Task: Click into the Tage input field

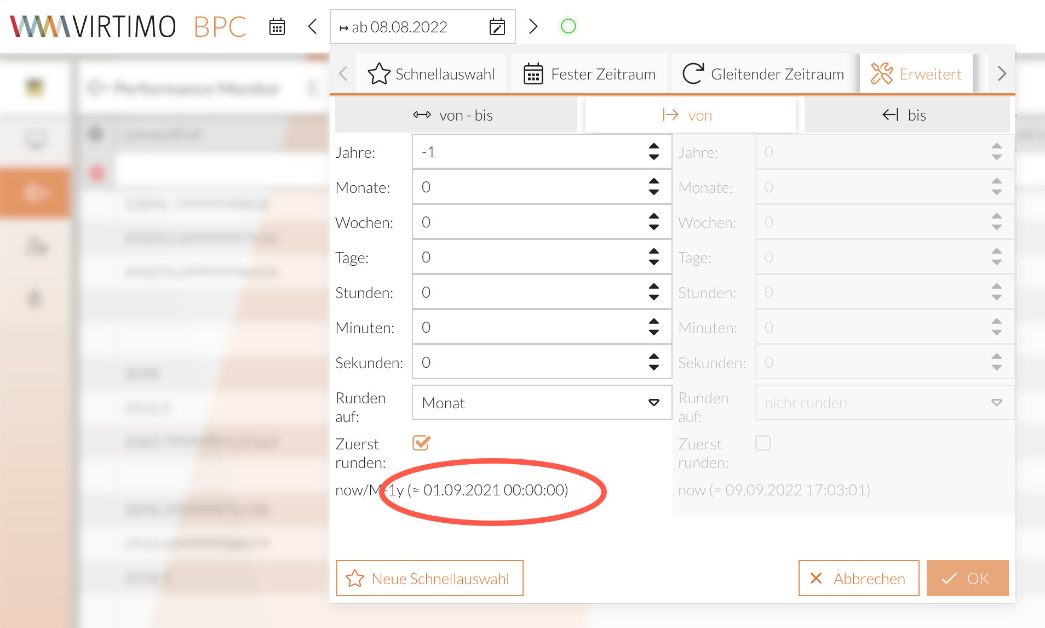Action: click(529, 257)
